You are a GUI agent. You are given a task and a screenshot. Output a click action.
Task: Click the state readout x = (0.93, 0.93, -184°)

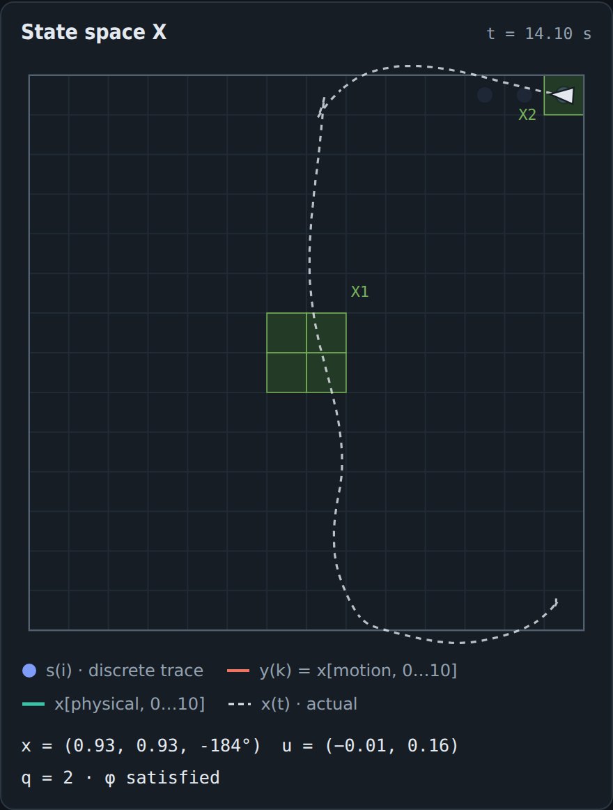click(x=141, y=746)
